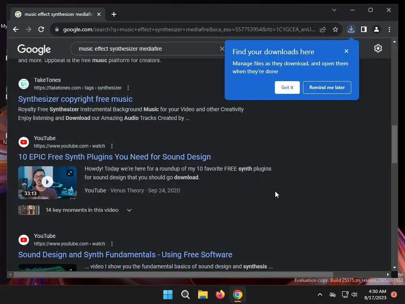Open more options for TakeTones result
Viewport: 405px width, 304px height.
pos(128,88)
